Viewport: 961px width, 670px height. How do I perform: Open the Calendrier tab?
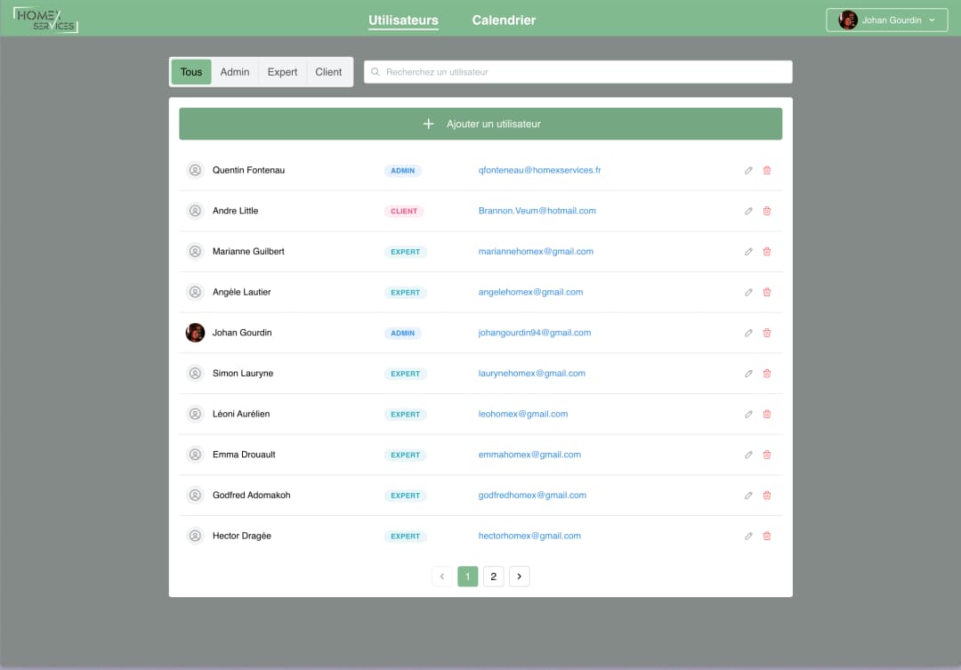point(504,20)
